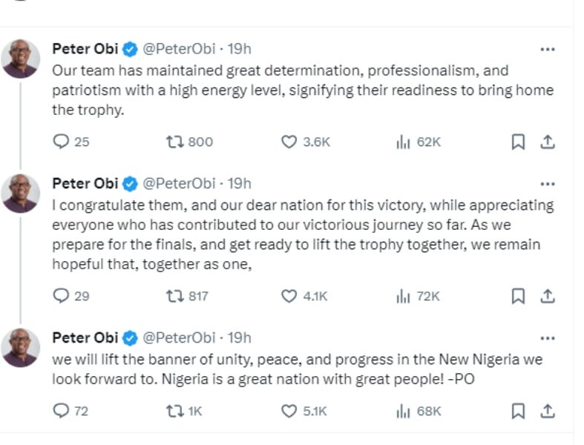Open the 19h timestamp on the last tweet

tap(239, 337)
